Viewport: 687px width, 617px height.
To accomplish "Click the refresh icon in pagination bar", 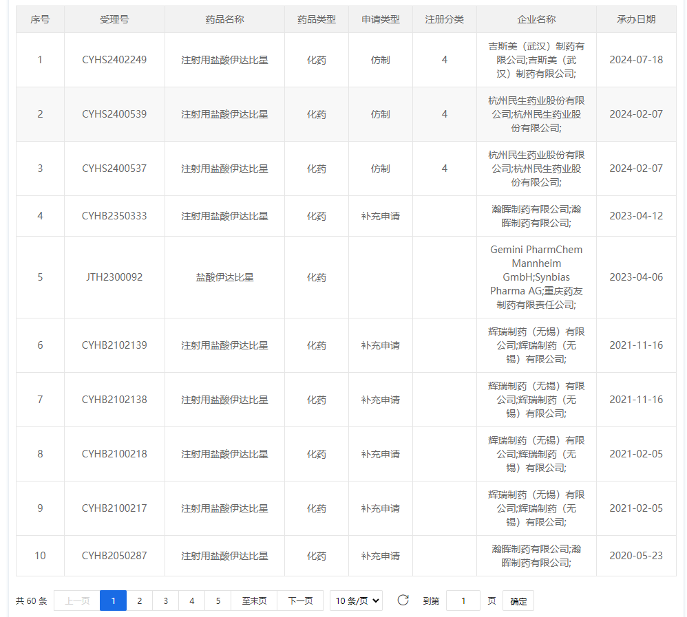I will (403, 600).
